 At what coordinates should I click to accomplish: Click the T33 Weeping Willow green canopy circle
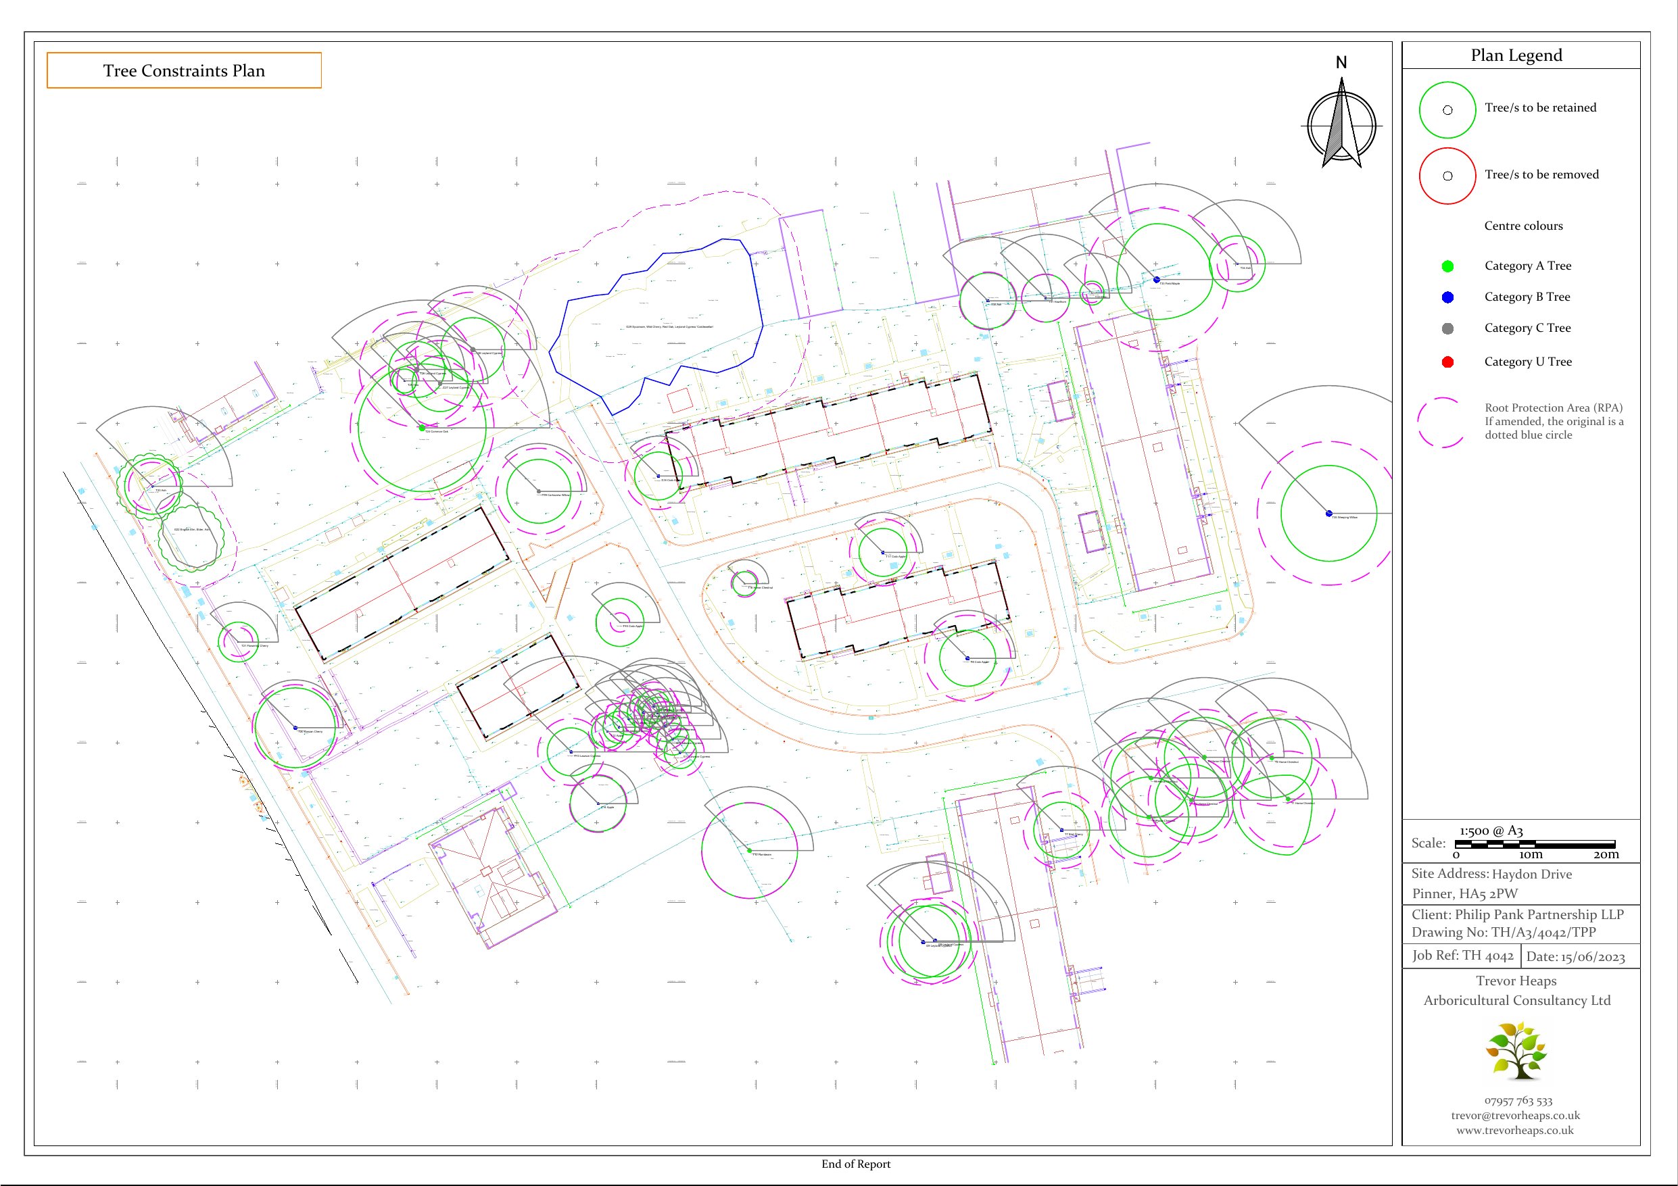tap(1328, 514)
